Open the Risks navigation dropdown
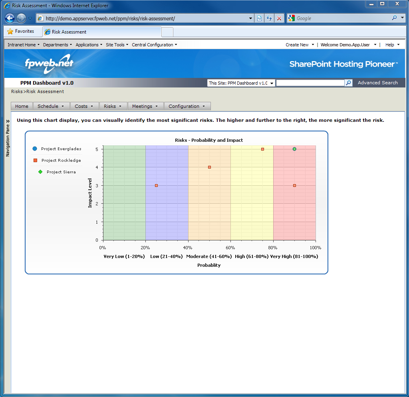The image size is (409, 397). [x=113, y=106]
